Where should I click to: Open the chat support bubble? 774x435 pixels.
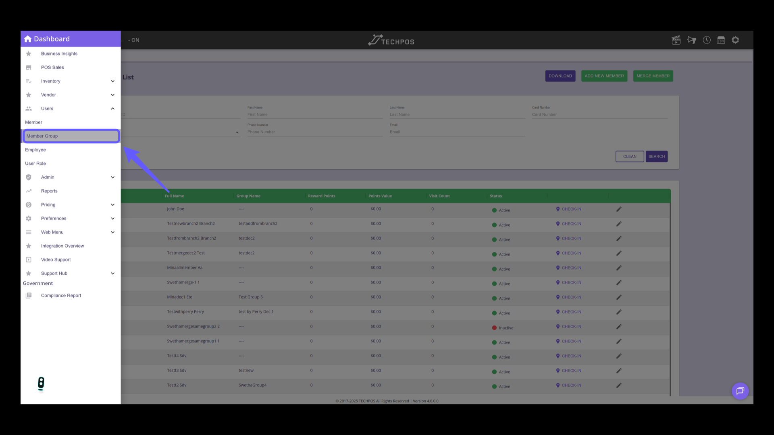coord(740,391)
